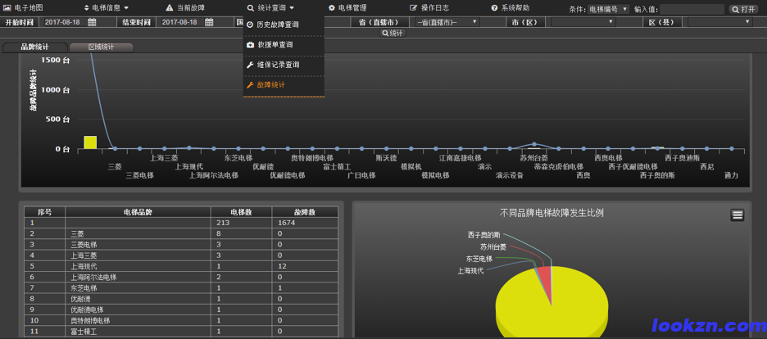
Task: Open 当前故障 warning page
Action: pyautogui.click(x=185, y=7)
